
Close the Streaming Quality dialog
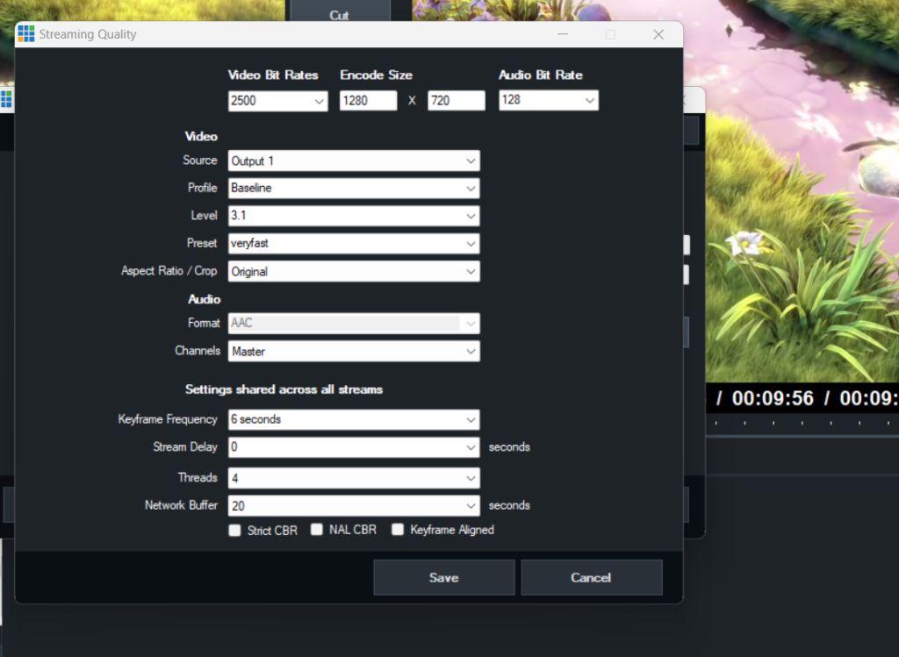click(x=658, y=34)
